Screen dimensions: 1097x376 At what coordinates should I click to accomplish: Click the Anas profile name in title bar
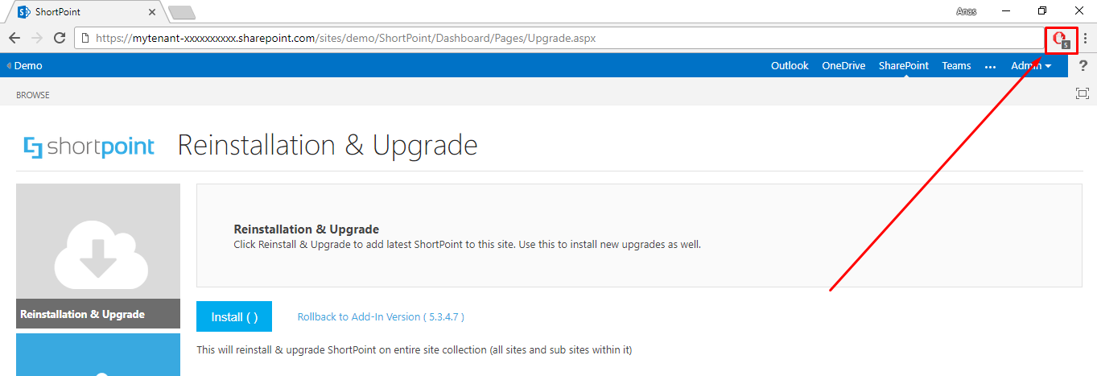point(966,11)
